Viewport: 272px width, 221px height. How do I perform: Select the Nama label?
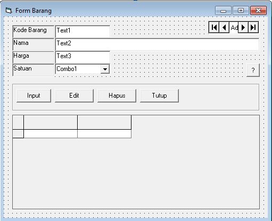pyautogui.click(x=34, y=44)
